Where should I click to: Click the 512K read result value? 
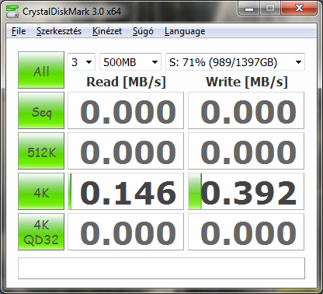pos(126,151)
